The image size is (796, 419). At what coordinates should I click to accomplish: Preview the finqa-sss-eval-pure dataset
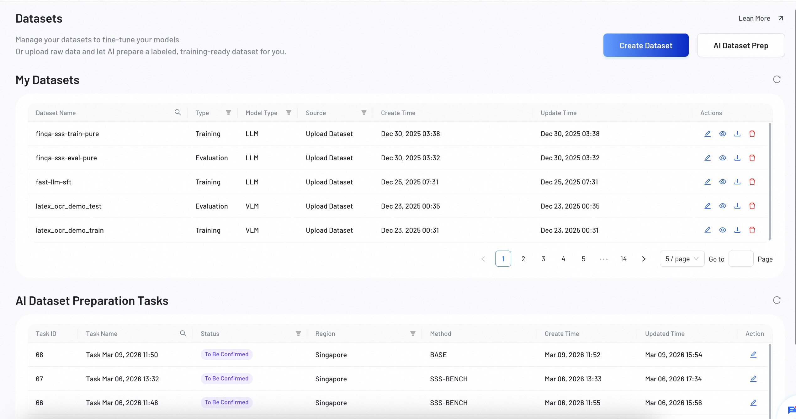click(723, 158)
